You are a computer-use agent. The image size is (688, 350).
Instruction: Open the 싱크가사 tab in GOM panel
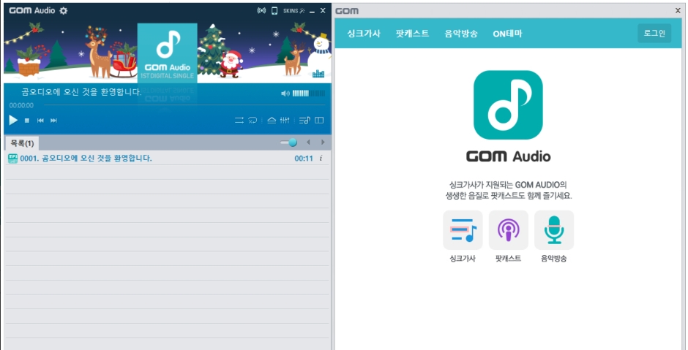click(364, 34)
